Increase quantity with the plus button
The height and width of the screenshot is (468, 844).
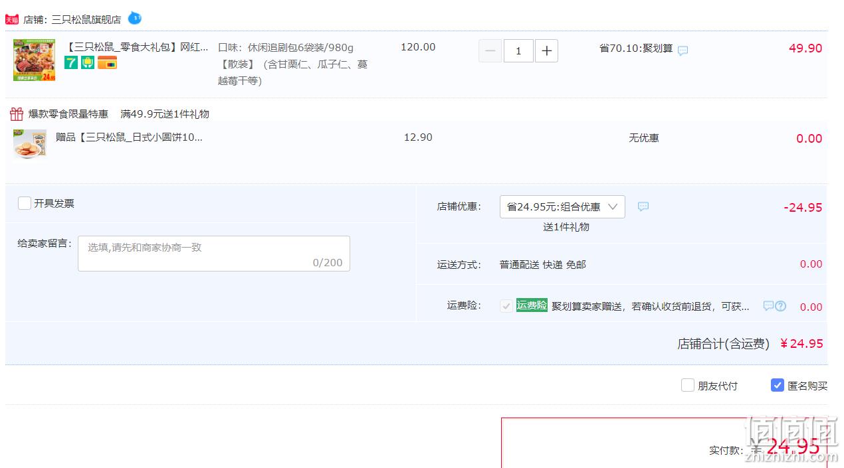546,51
